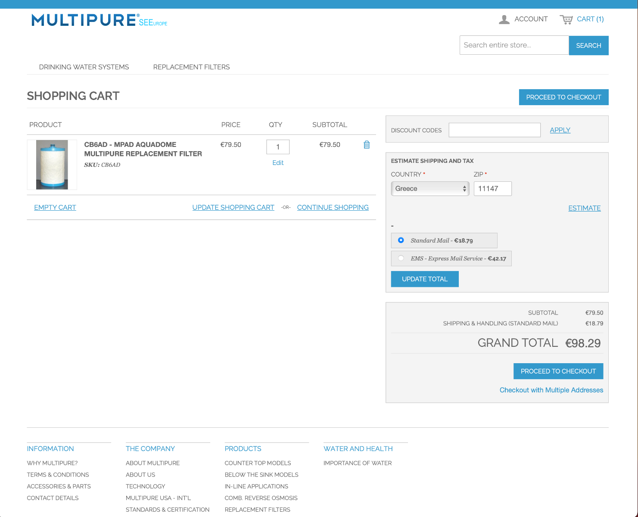Open Counter Top Models footer link
The width and height of the screenshot is (638, 517).
(x=258, y=463)
